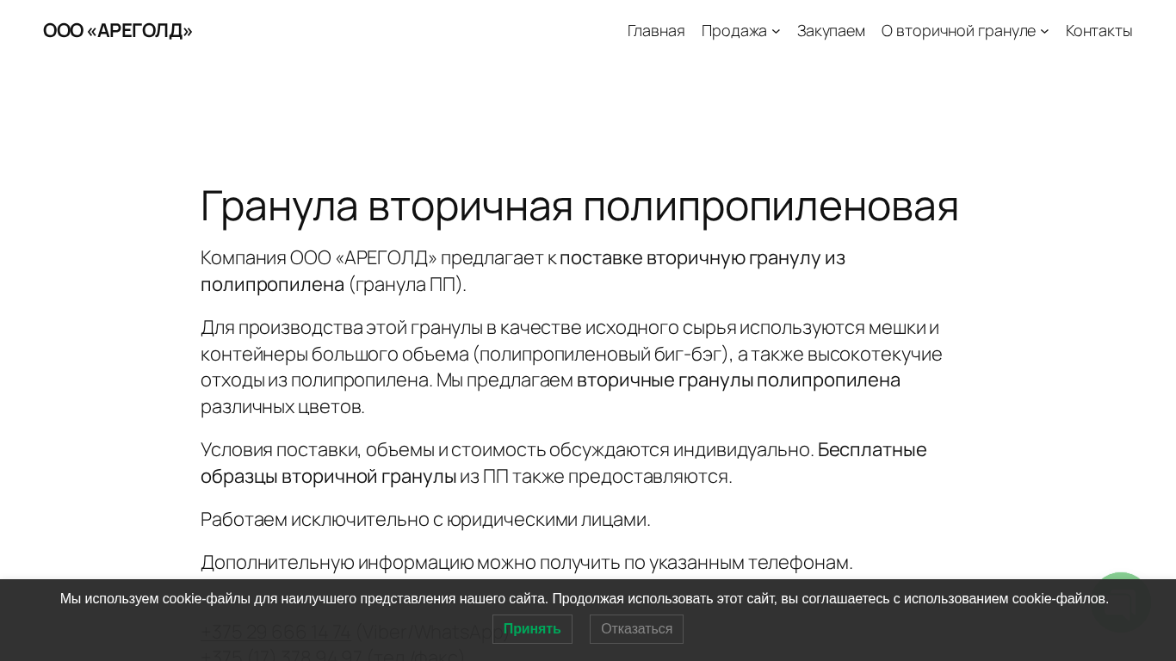The width and height of the screenshot is (1176, 661).
Task: Click bold text 'Бесплатные образцы вторичной гранулы'
Action: click(x=564, y=462)
